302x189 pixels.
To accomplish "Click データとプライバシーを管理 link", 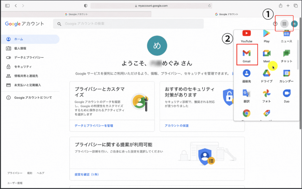I will (x=94, y=126).
